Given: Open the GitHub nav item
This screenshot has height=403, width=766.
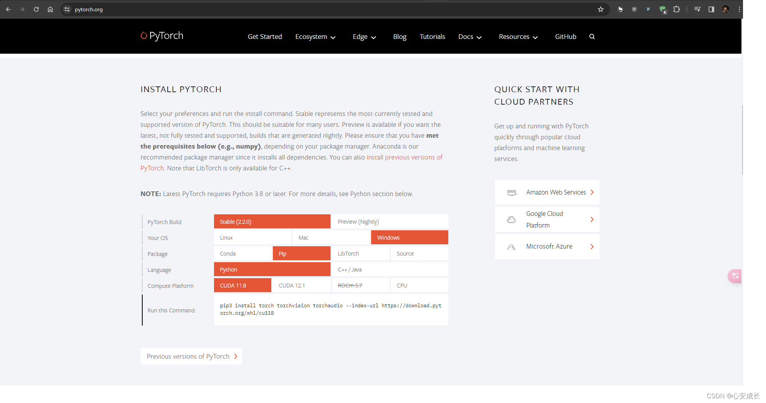Looking at the screenshot, I should pyautogui.click(x=566, y=37).
